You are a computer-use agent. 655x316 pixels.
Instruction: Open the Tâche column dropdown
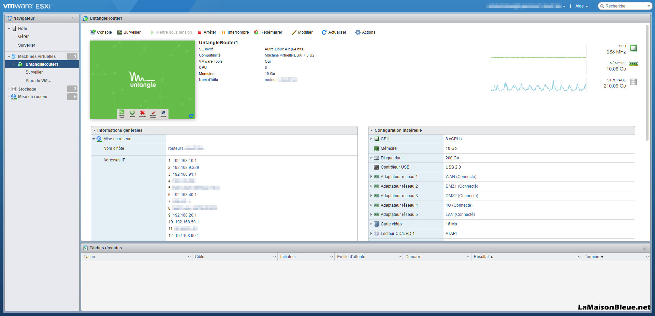189,257
